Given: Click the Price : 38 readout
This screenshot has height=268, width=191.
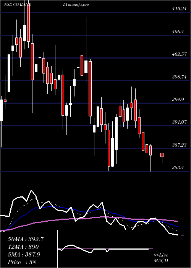Looking at the screenshot, I should pyautogui.click(x=22, y=262).
